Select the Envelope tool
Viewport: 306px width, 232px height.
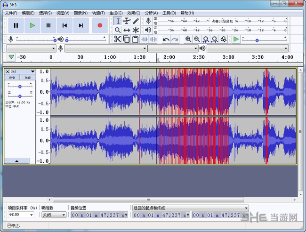127,21
